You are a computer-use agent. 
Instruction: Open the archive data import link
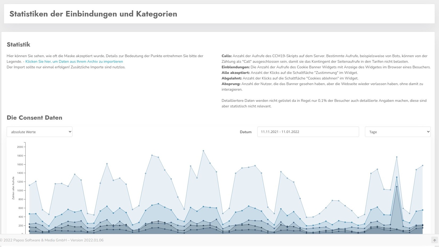[x=74, y=61]
